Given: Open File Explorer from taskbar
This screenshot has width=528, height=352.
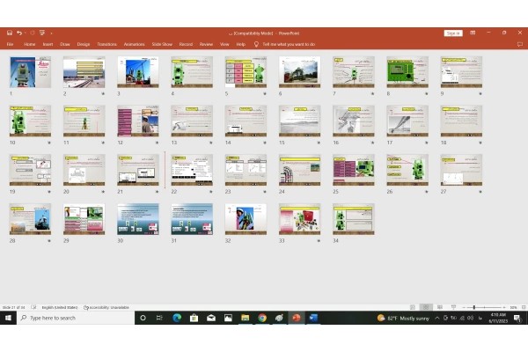Looking at the screenshot, I should click(x=246, y=318).
